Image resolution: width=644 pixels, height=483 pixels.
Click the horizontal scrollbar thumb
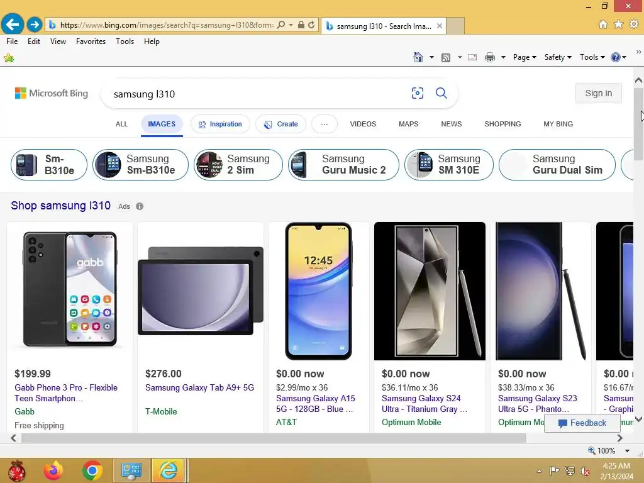(x=274, y=438)
